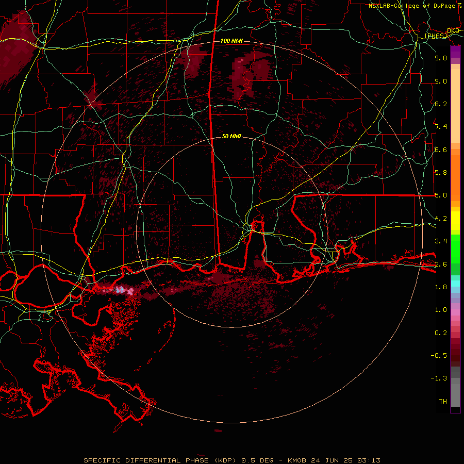Click the -0.5 color scale value
The height and width of the screenshot is (464, 464).
439,356
